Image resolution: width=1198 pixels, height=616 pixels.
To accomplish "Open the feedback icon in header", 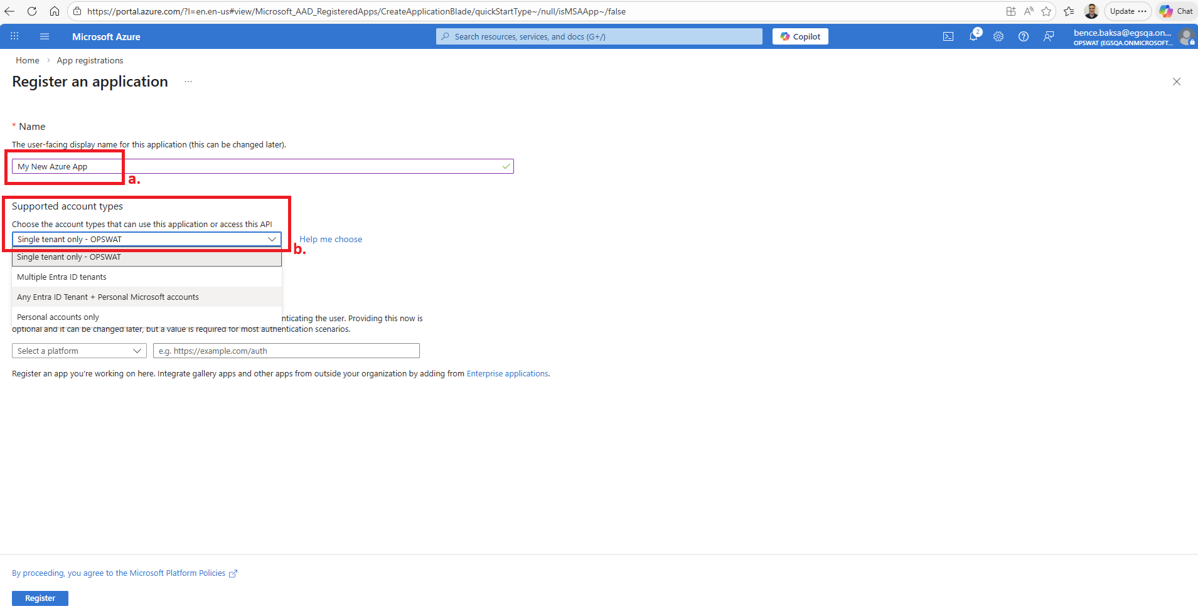I will click(1049, 36).
